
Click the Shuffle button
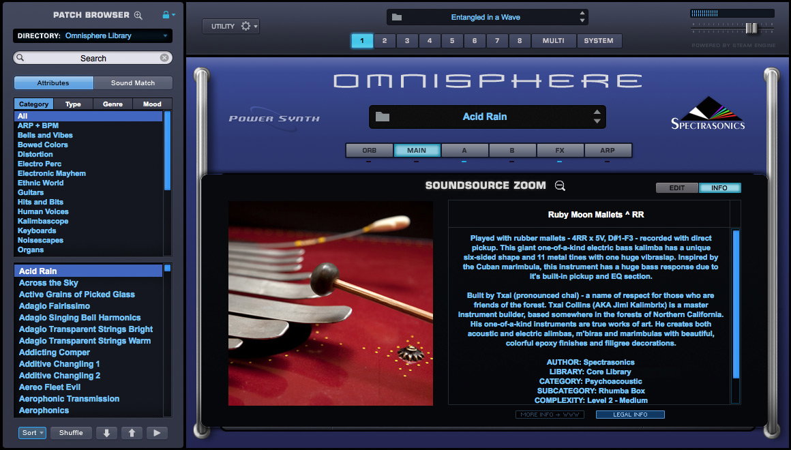coord(71,433)
